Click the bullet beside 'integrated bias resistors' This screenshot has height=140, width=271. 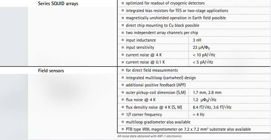click(123, 11)
